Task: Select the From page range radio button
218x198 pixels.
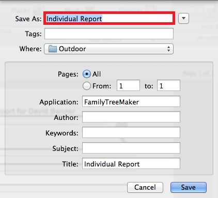Action: tap(87, 86)
